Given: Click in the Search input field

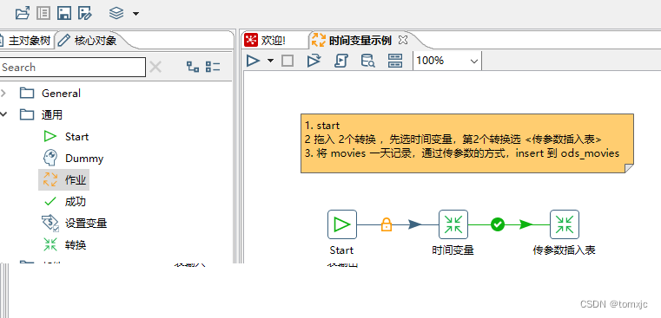Looking at the screenshot, I should (x=73, y=68).
